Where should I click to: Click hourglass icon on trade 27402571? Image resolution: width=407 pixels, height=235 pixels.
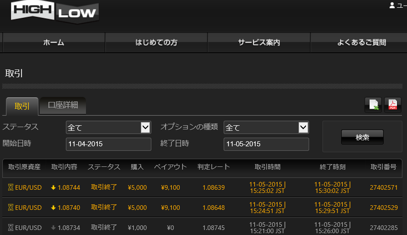point(11,188)
